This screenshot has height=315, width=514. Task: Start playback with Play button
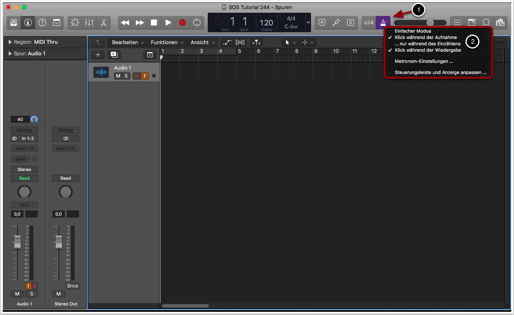(168, 23)
